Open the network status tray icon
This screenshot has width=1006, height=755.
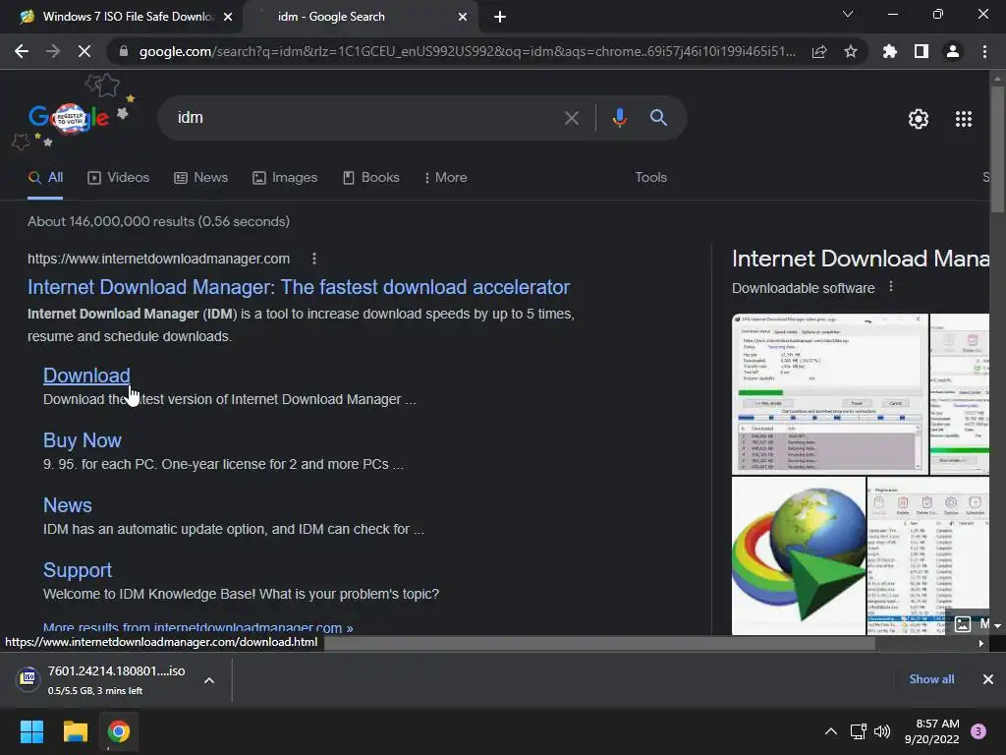858,731
